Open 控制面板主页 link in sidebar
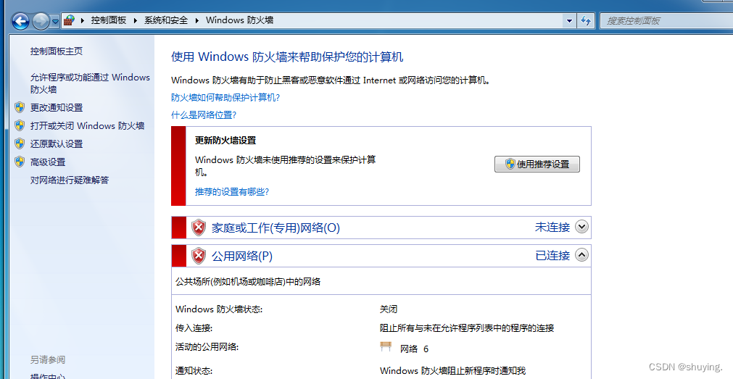Image resolution: width=733 pixels, height=379 pixels. click(57, 51)
